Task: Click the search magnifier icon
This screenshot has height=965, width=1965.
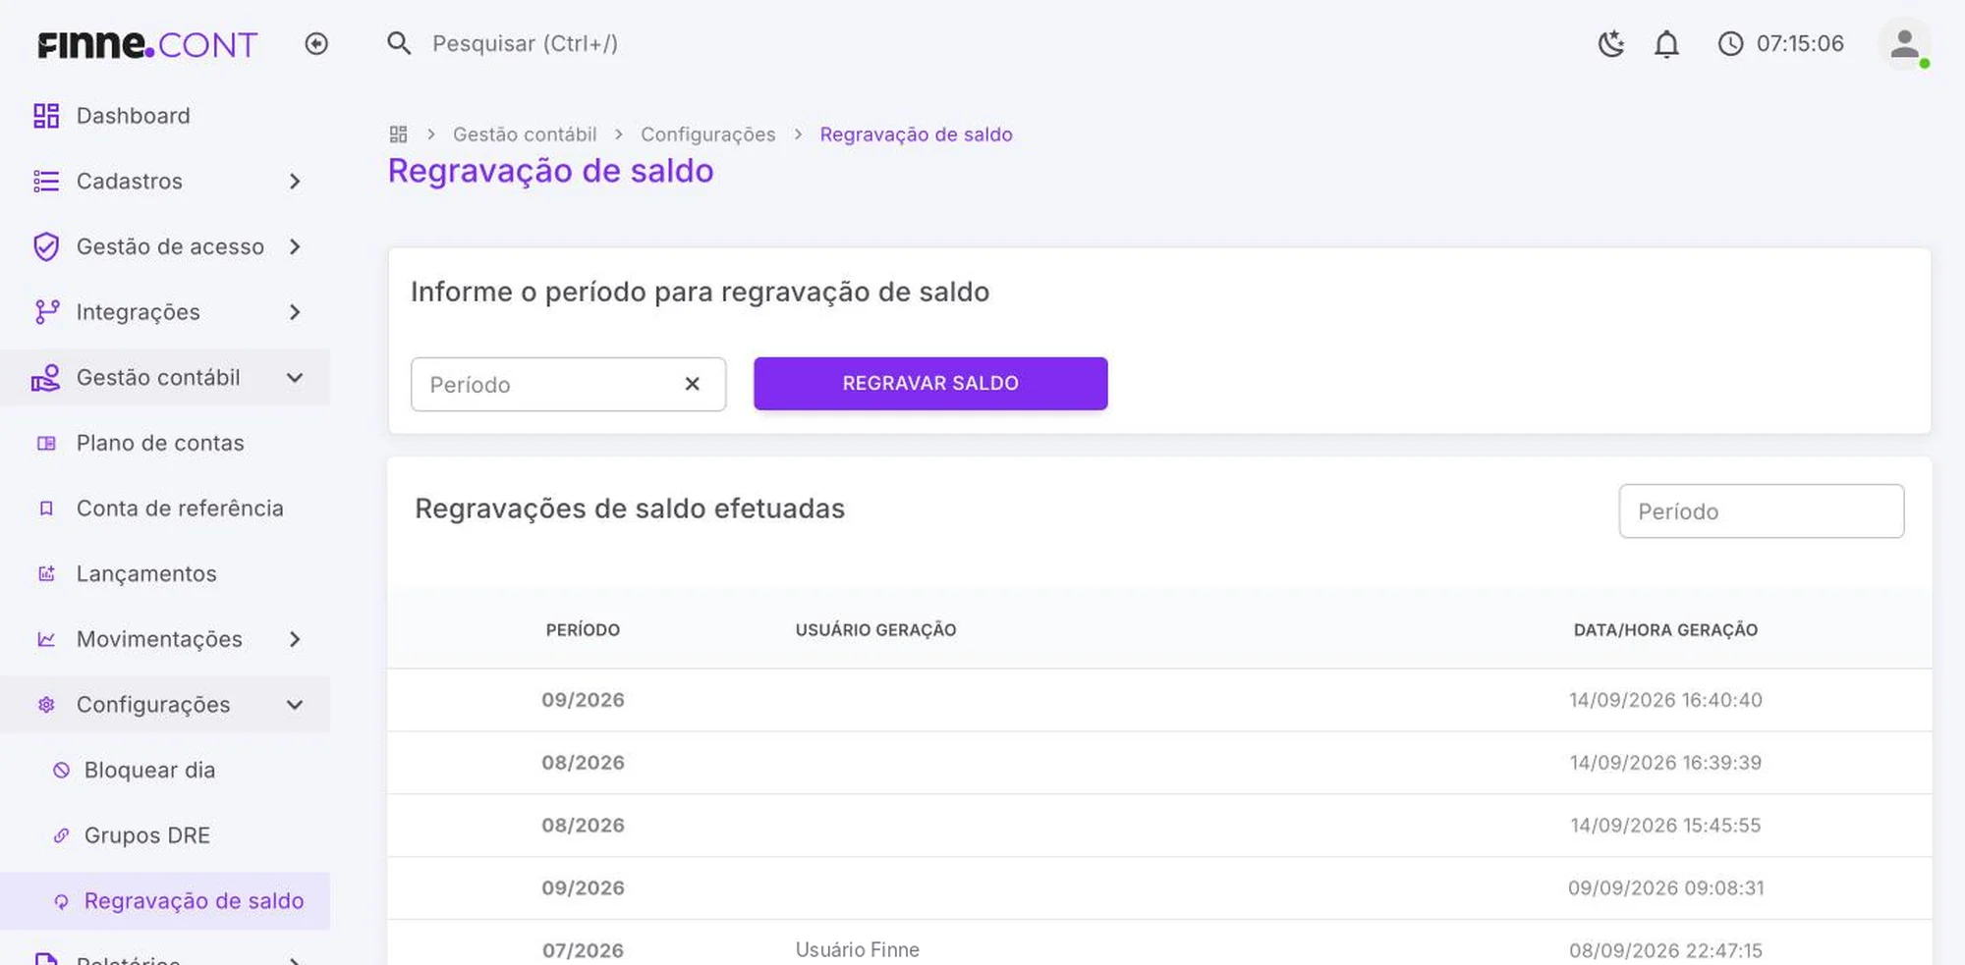Action: click(399, 43)
